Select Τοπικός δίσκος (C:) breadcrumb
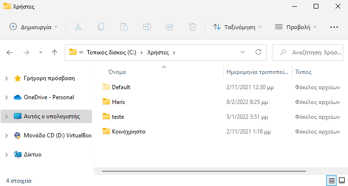Screen dimensions: 348x186 pyautogui.click(x=112, y=52)
